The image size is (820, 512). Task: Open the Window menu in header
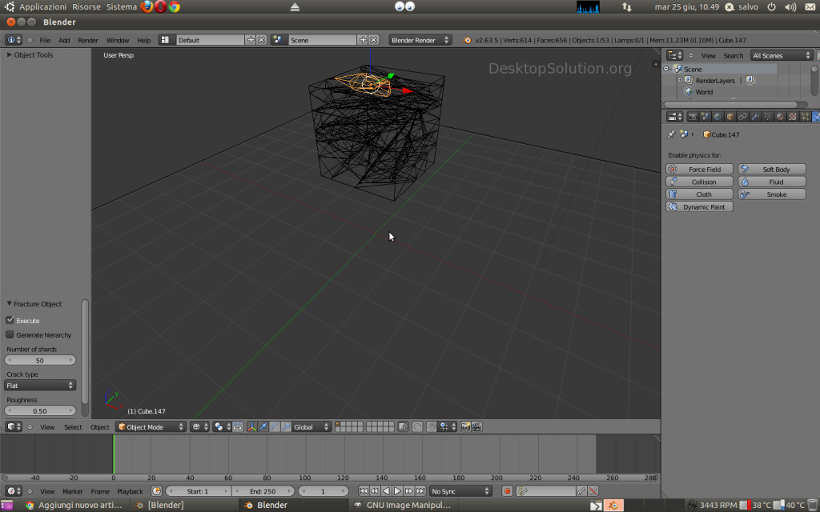(x=117, y=40)
